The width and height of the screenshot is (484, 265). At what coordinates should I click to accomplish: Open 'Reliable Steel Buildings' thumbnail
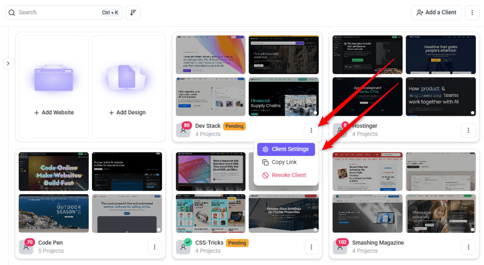tap(284, 214)
